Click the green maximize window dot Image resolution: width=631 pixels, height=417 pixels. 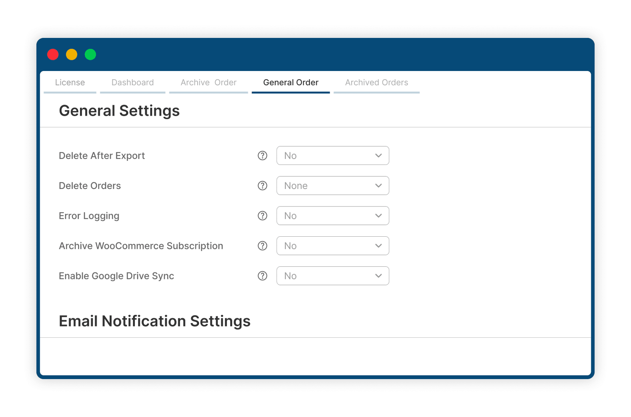pos(90,54)
